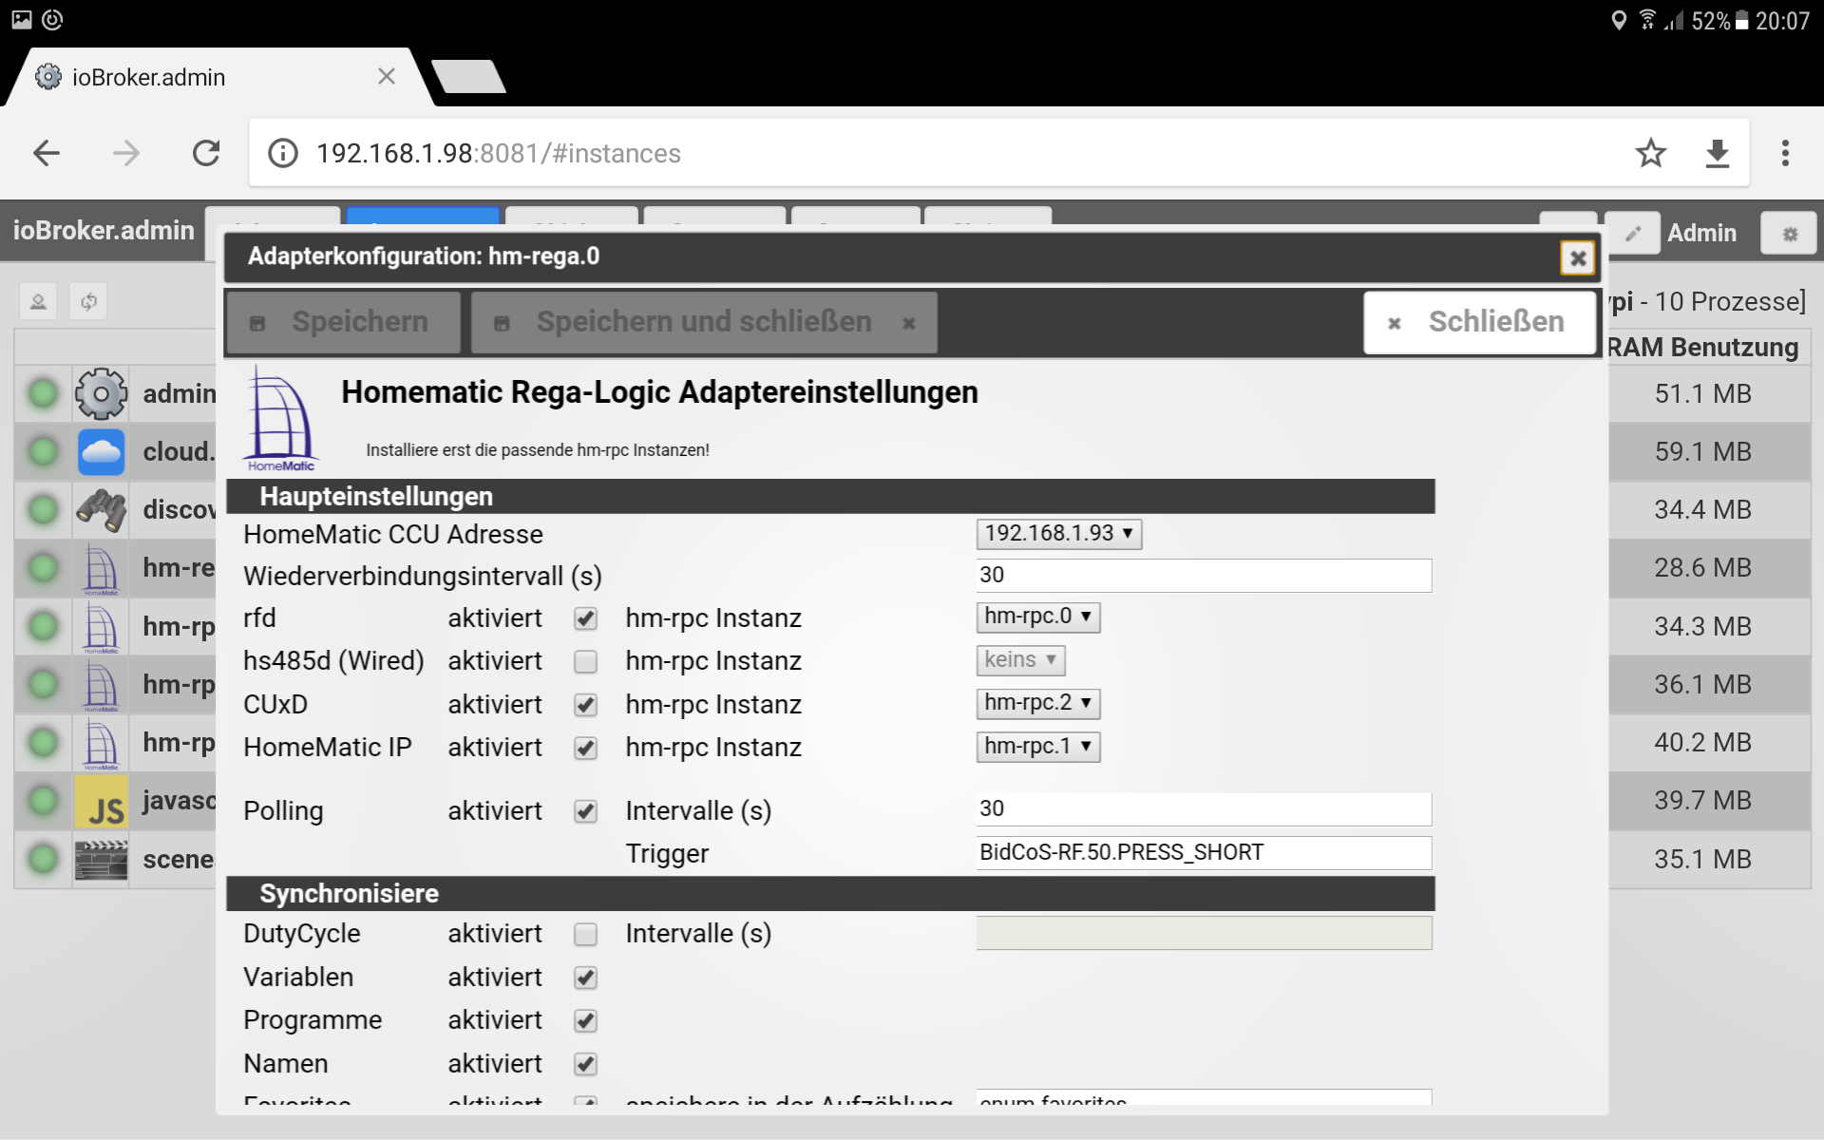
Task: Click the browser forward arrow
Action: (x=126, y=153)
